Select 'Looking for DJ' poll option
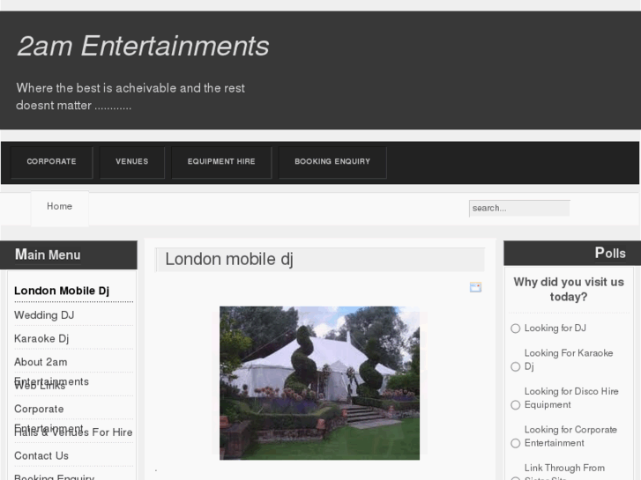Image resolution: width=641 pixels, height=480 pixels. point(516,329)
